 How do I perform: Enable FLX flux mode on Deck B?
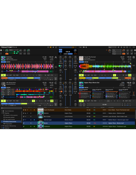[92, 75]
